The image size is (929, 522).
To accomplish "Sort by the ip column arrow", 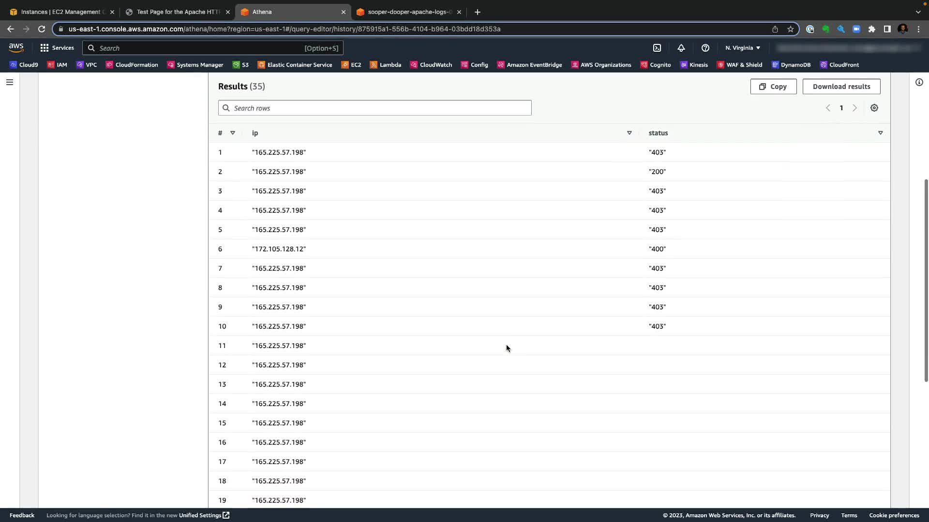I will [629, 133].
